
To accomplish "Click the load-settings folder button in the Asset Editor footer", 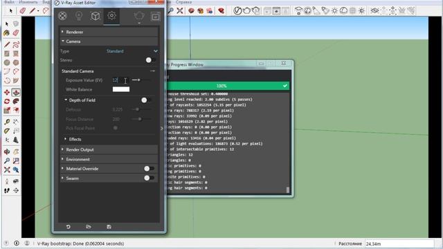I will 89,227.
